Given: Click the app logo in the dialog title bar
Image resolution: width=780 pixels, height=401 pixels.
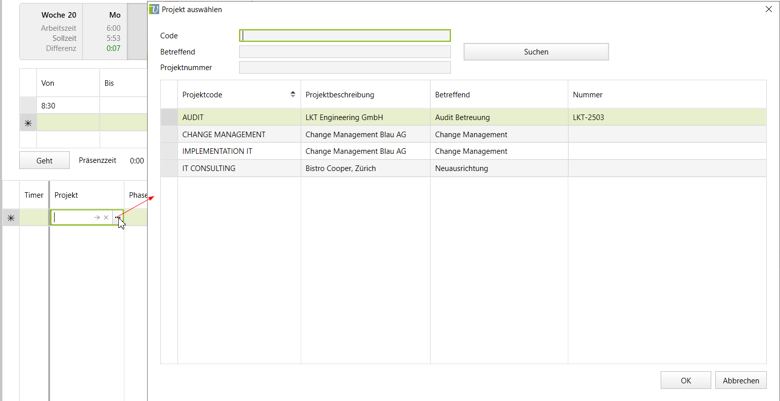Looking at the screenshot, I should pyautogui.click(x=154, y=9).
